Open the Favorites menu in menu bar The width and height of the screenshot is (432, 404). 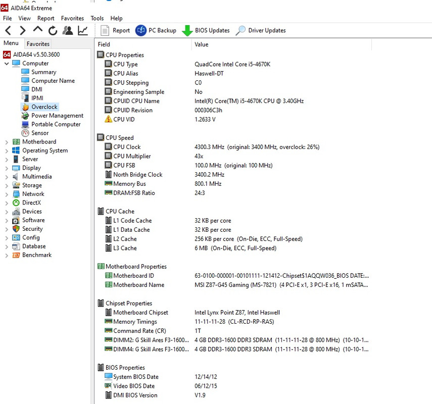(72, 19)
